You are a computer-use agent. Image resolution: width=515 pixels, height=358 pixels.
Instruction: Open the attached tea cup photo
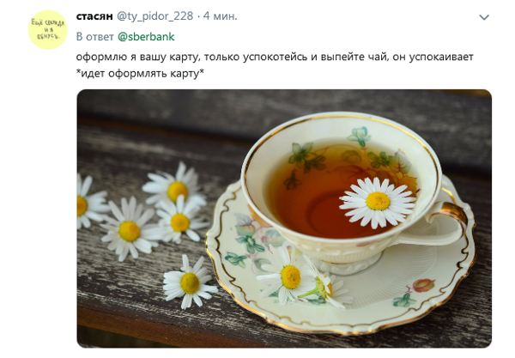coord(284,218)
